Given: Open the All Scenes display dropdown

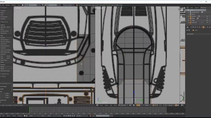Looking at the screenshot, I should coord(203,8).
